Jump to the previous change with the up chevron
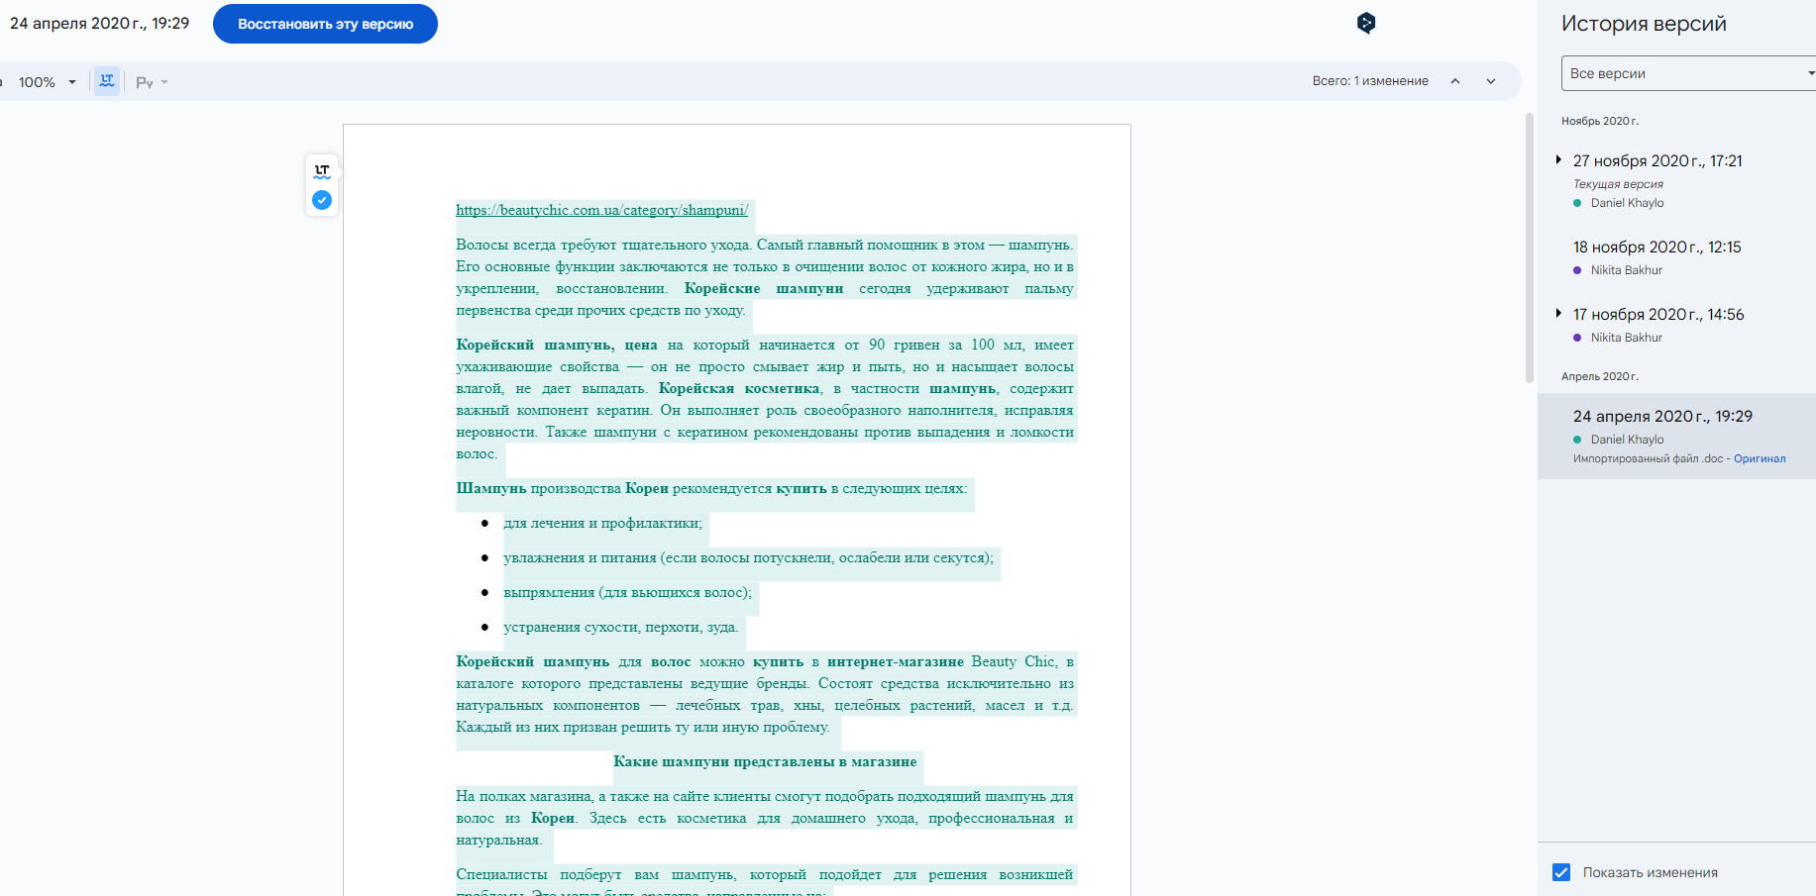The image size is (1816, 896). (1455, 81)
